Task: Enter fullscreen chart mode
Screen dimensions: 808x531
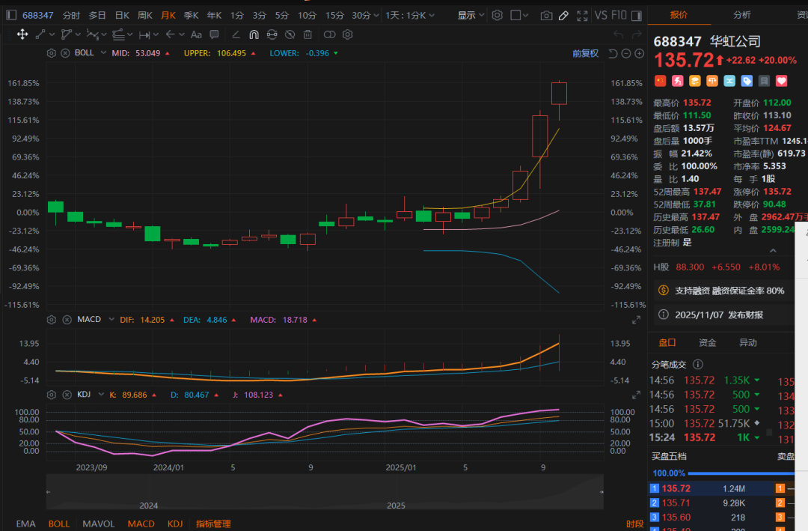Action: coord(582,16)
